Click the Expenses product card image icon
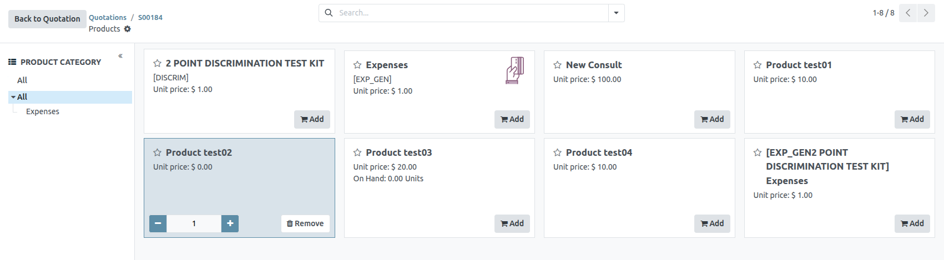This screenshot has width=944, height=260. pyautogui.click(x=514, y=70)
